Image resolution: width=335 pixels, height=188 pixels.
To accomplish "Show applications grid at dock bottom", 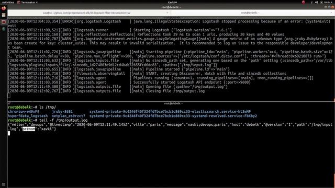I will [x=4, y=184].
